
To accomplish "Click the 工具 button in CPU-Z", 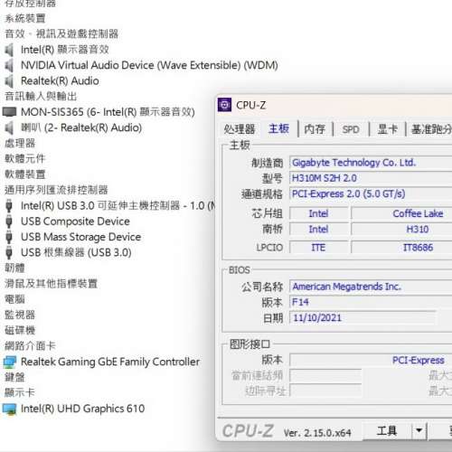I will (x=387, y=430).
